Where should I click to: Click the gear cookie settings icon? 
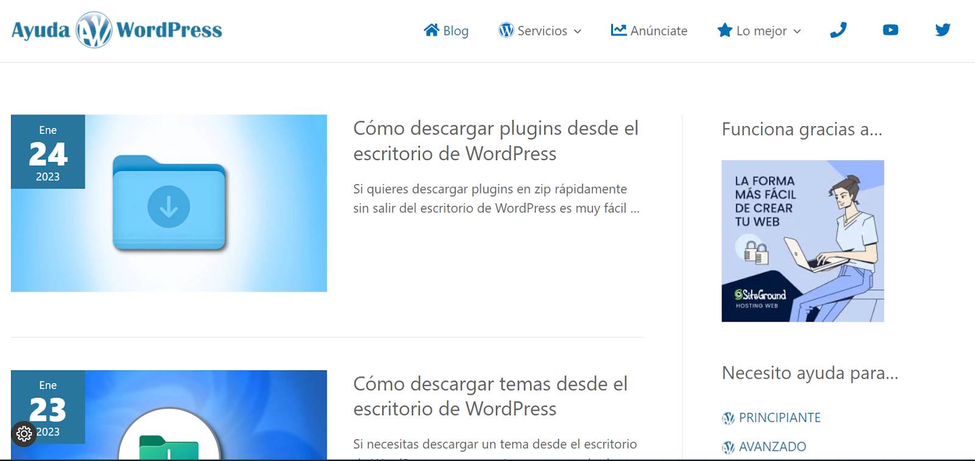coord(24,434)
